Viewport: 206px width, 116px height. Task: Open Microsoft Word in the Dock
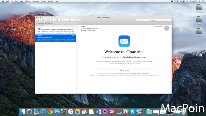(98, 112)
